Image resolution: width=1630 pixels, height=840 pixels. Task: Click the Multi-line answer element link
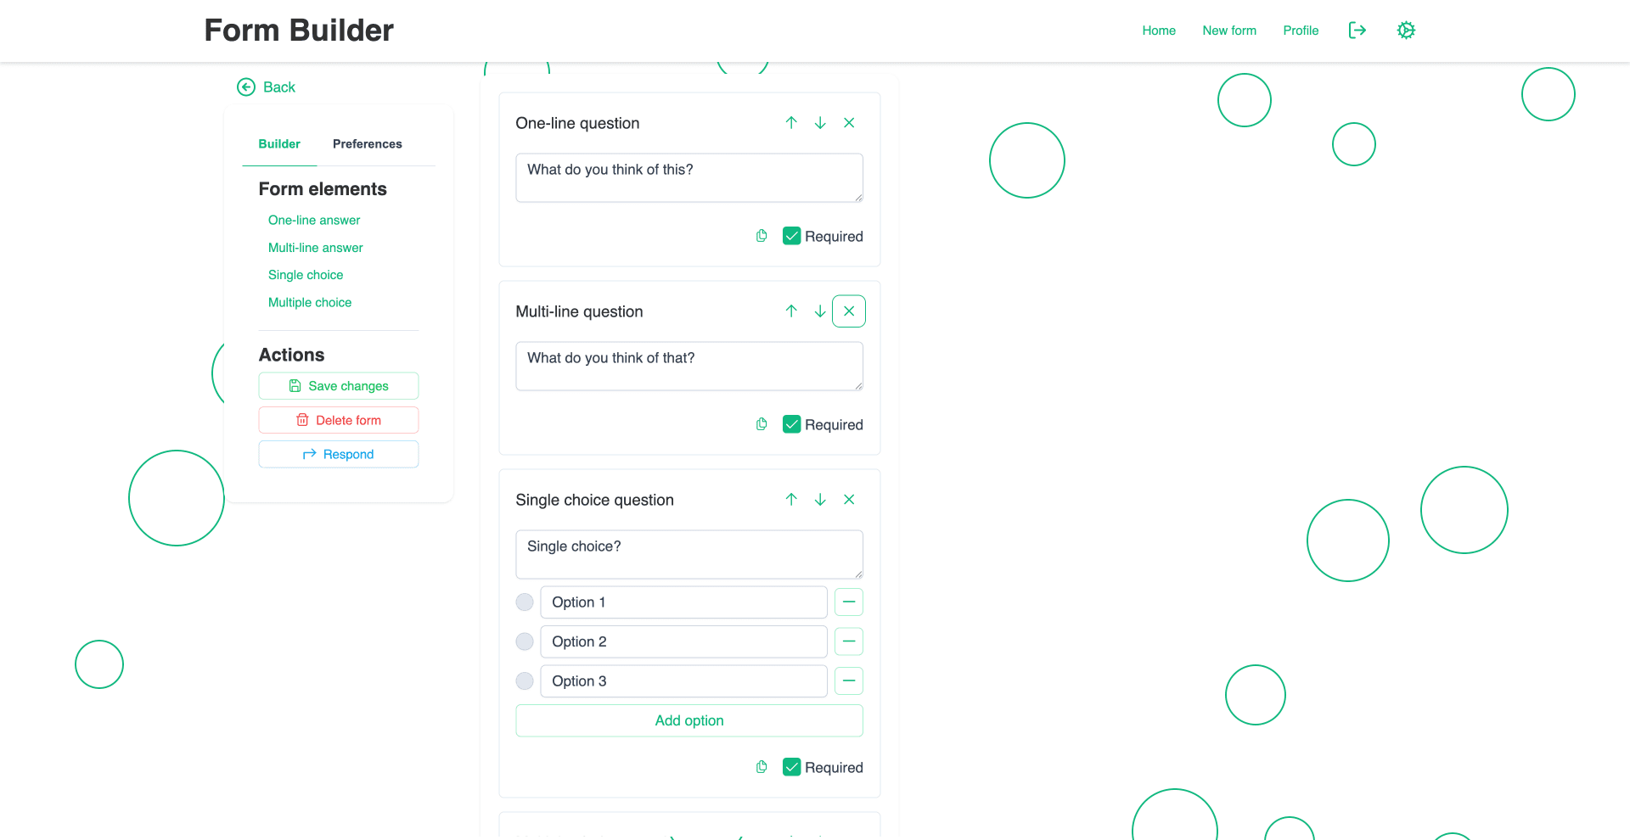click(x=315, y=247)
